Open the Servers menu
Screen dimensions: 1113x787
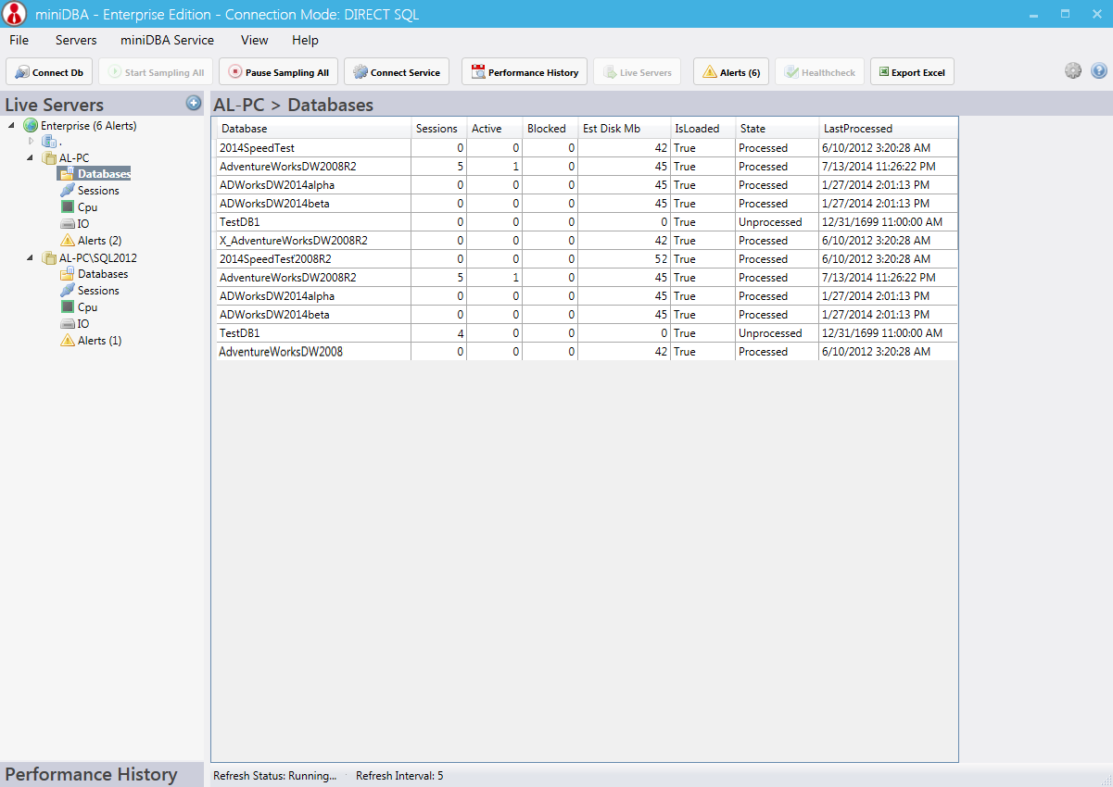pyautogui.click(x=76, y=40)
